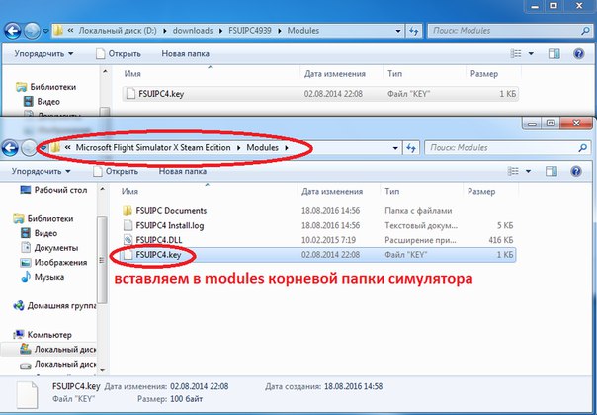Viewport: 597px width, 415px height.
Task: Click the FSUIPC Documents folder name
Action: 171,210
